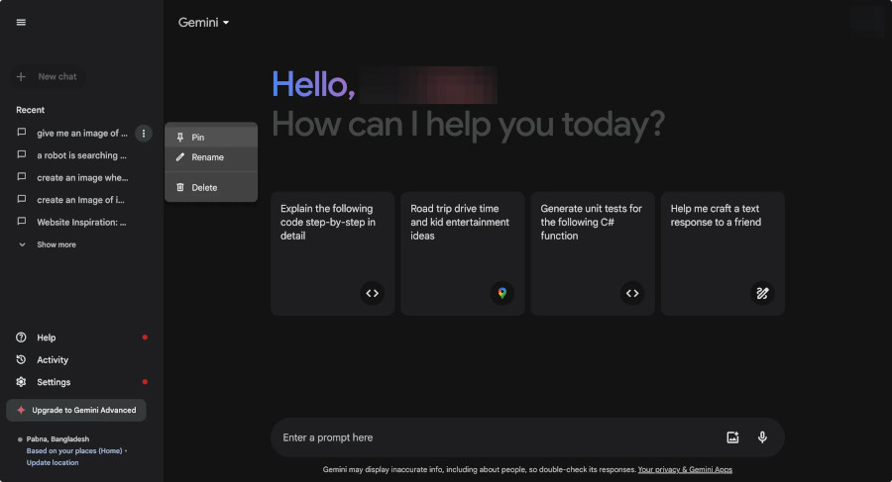892x482 pixels.
Task: Activate the microphone for voice input
Action: (762, 437)
